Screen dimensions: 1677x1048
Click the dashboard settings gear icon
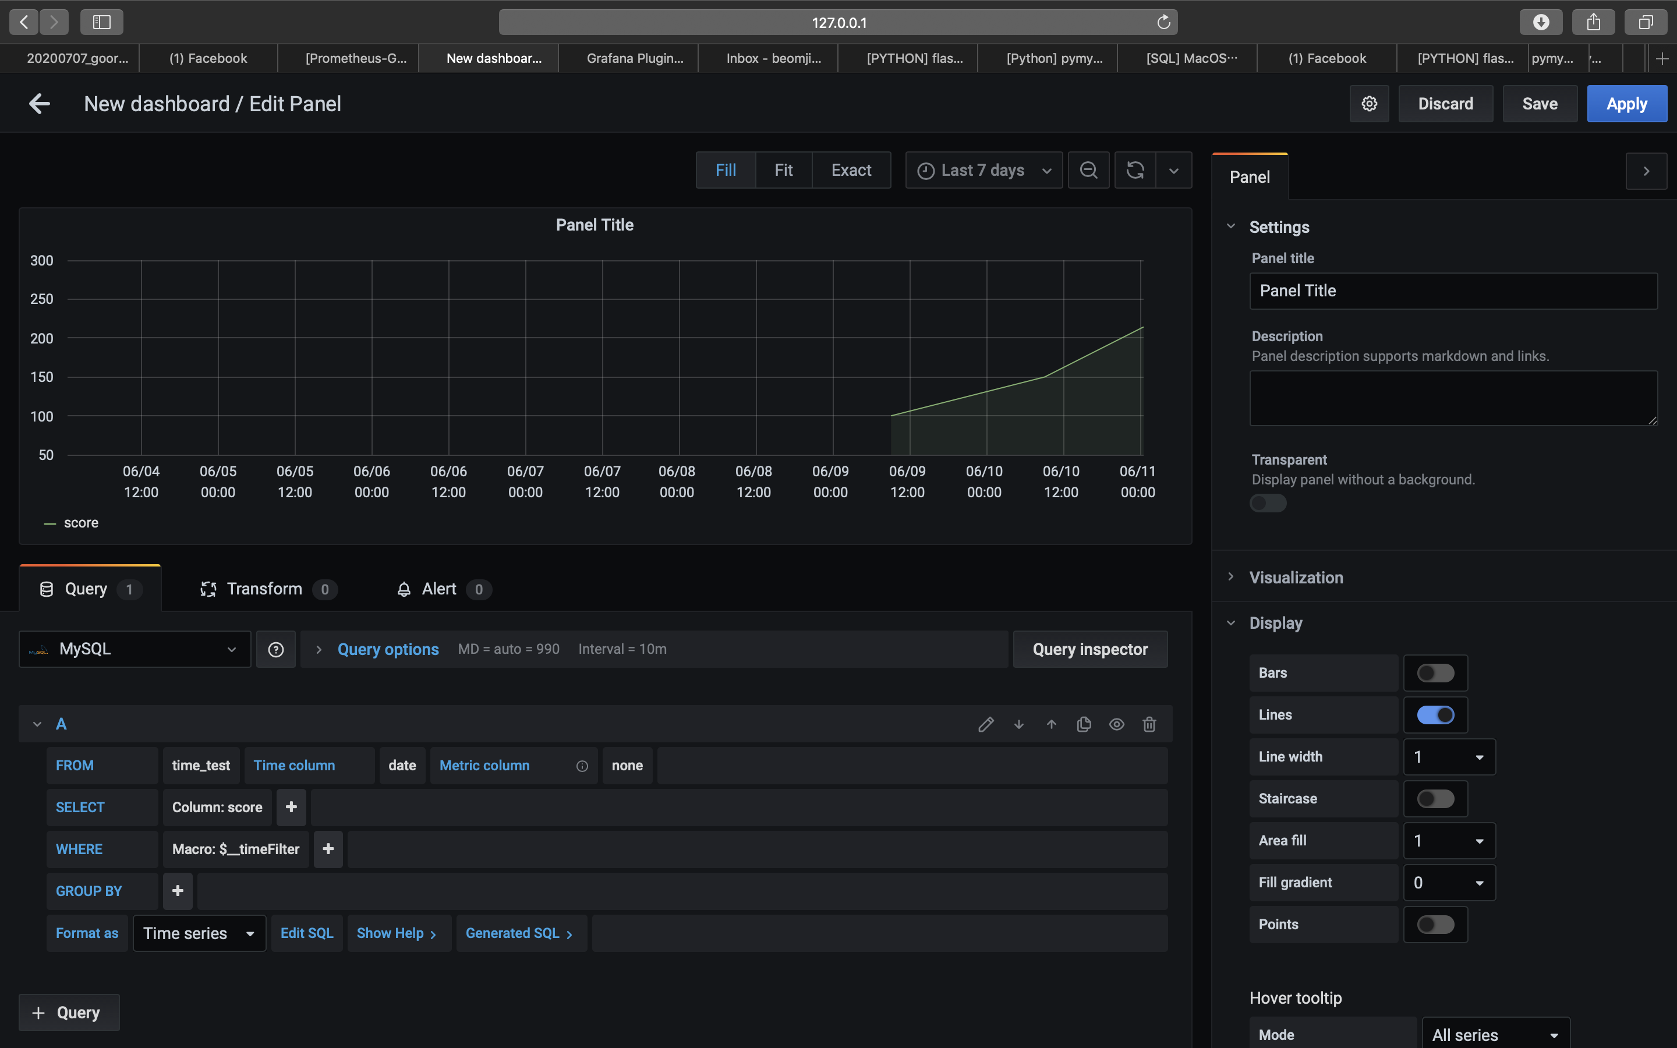tap(1368, 104)
